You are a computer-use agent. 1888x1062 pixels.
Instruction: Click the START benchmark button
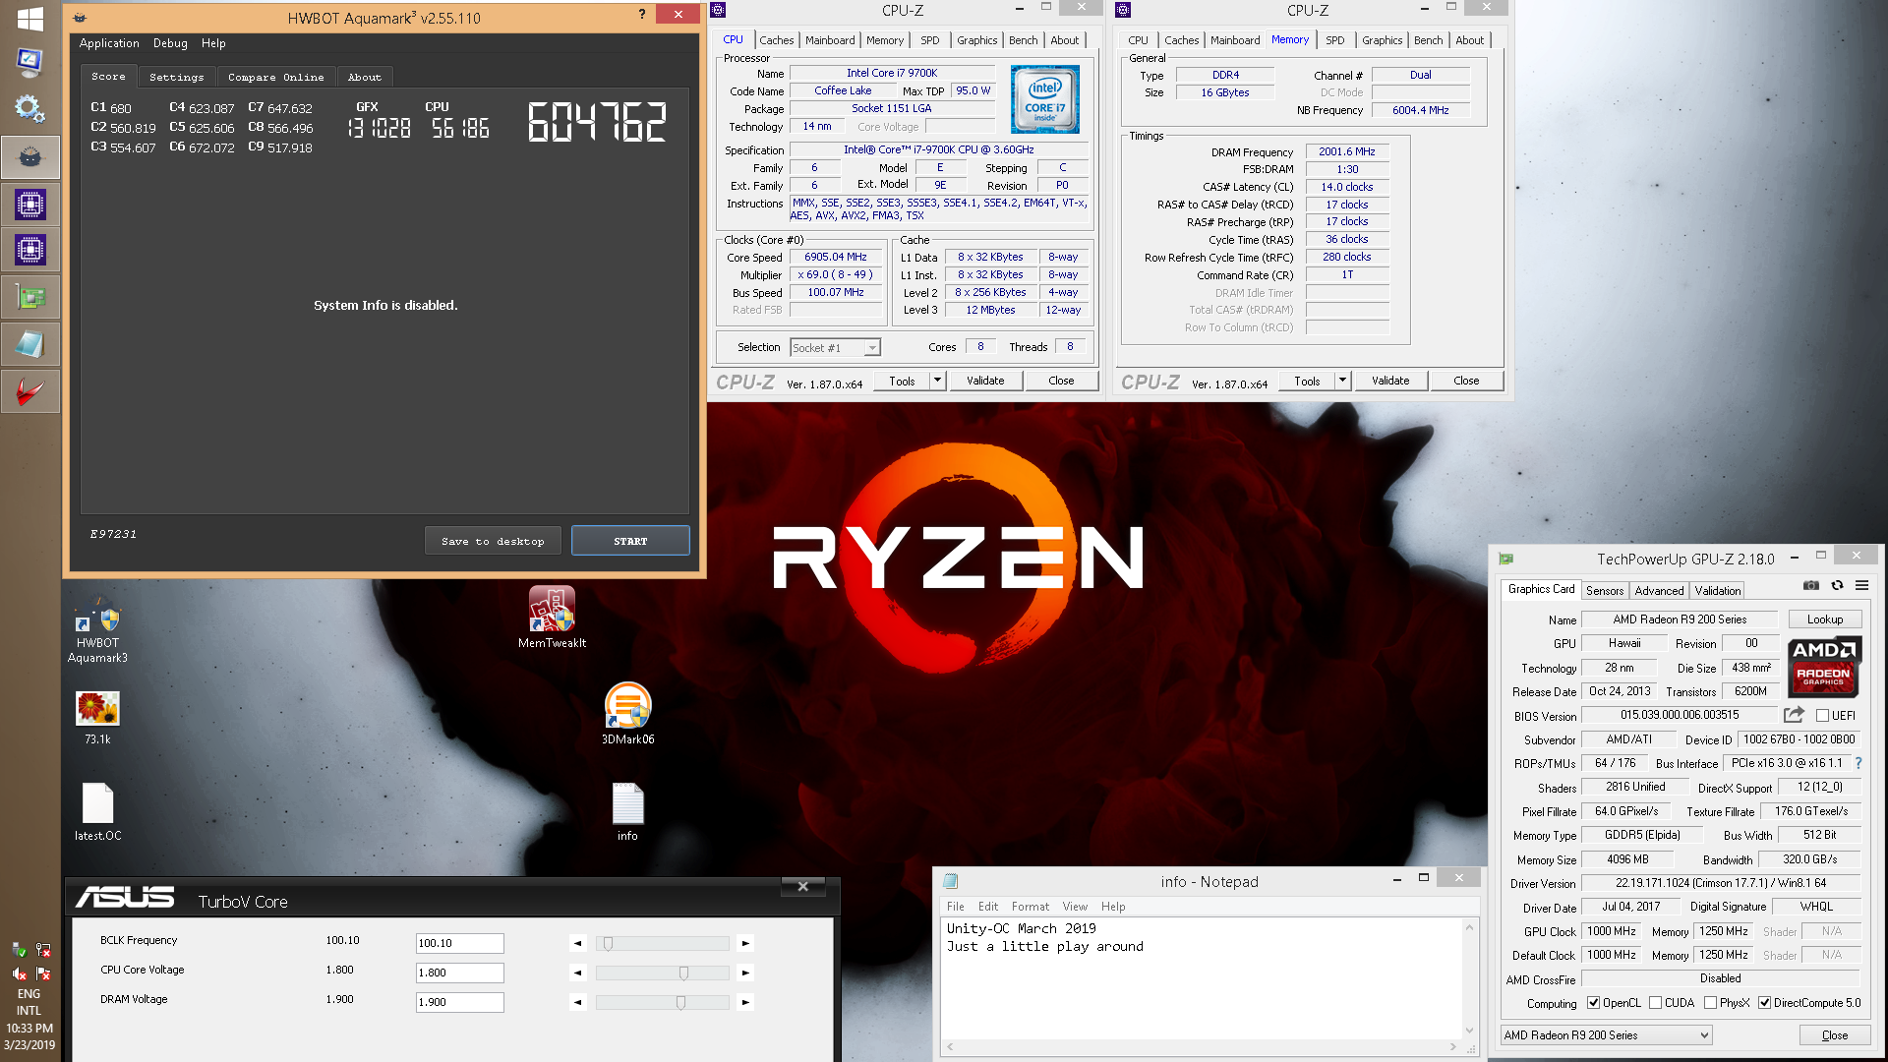(630, 541)
